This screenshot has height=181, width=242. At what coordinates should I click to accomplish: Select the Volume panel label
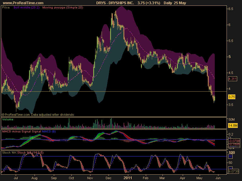tap(8, 119)
